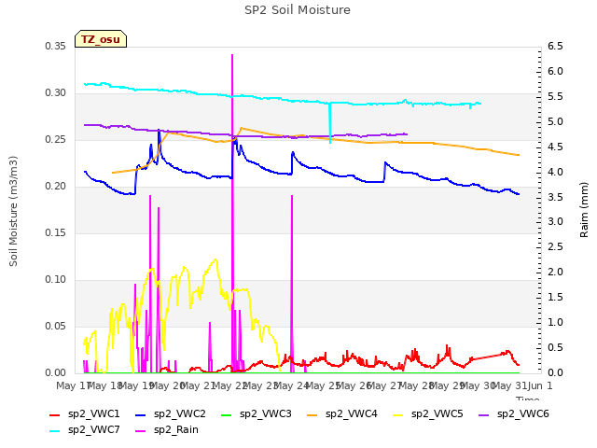Viewport: 597px width, 448px height.
Task: Click the 0.30 left axis value
Action: (56, 93)
